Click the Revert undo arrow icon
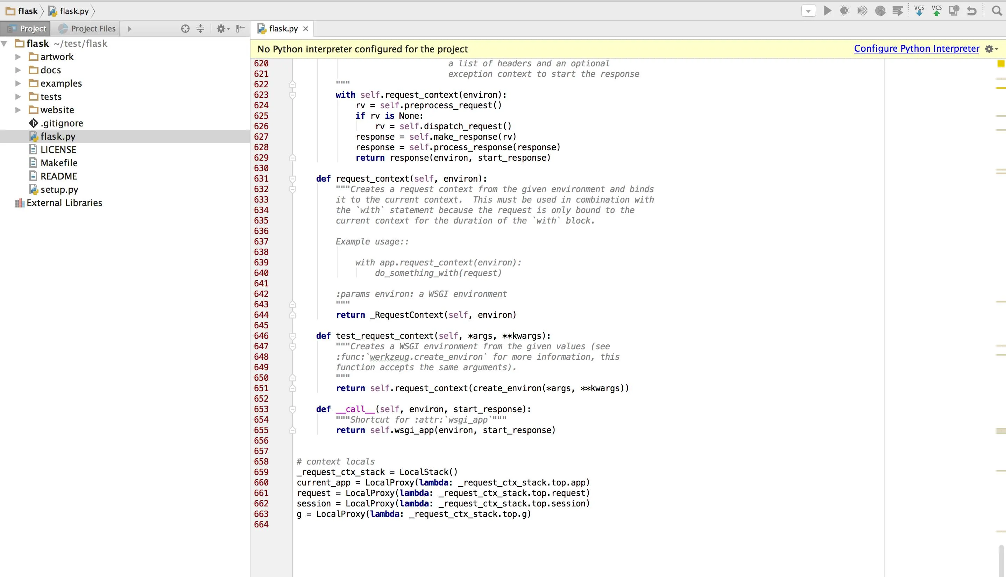 coord(971,11)
